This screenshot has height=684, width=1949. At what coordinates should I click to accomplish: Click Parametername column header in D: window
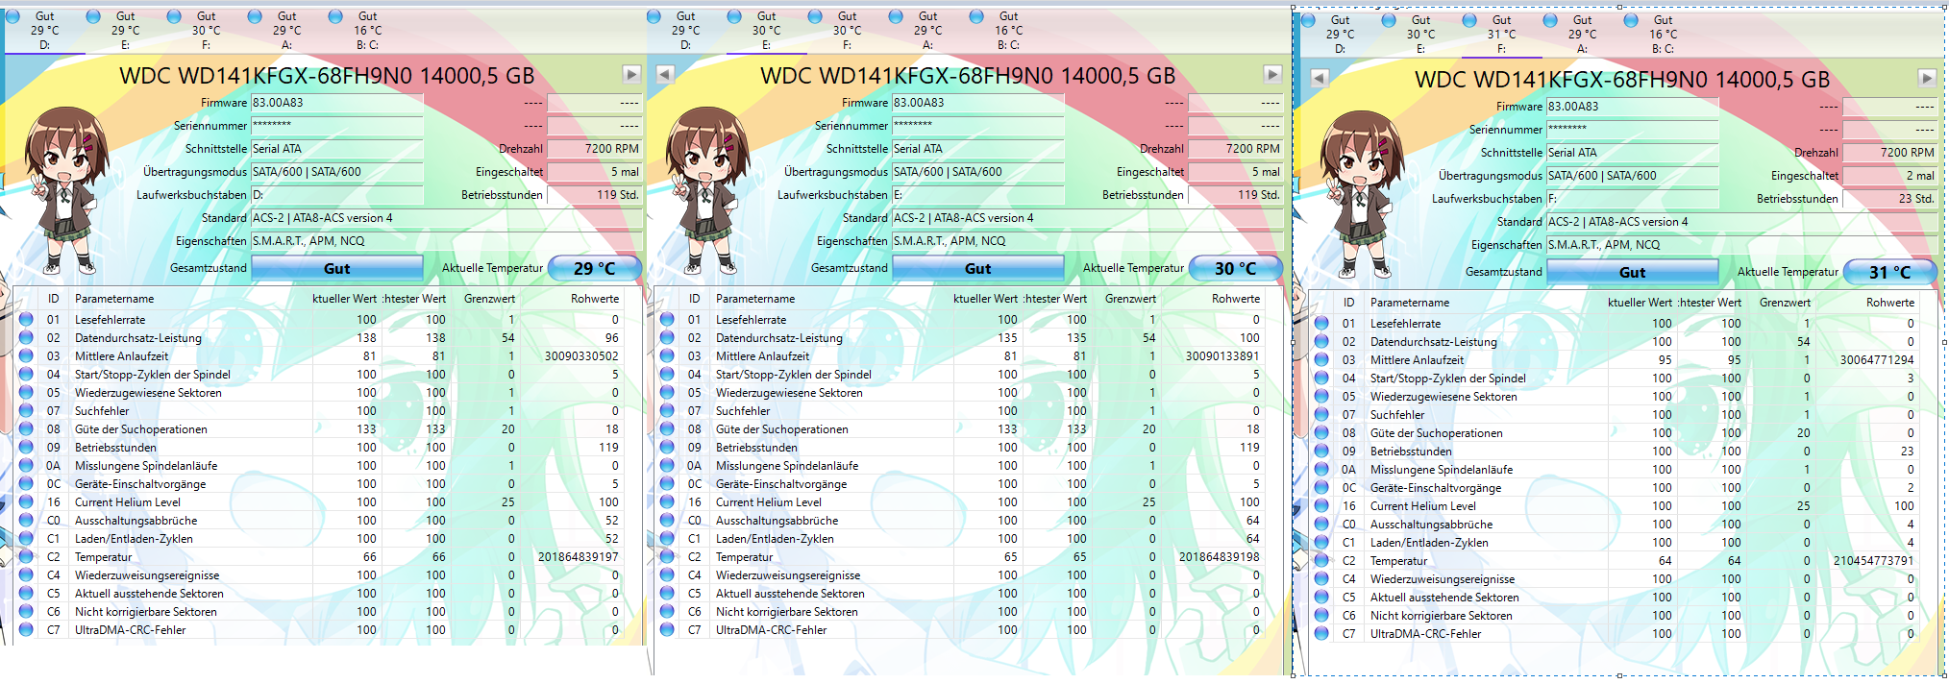click(x=192, y=299)
